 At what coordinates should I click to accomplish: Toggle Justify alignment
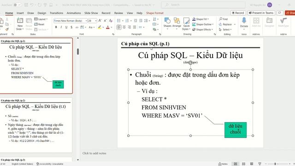tap(135, 27)
